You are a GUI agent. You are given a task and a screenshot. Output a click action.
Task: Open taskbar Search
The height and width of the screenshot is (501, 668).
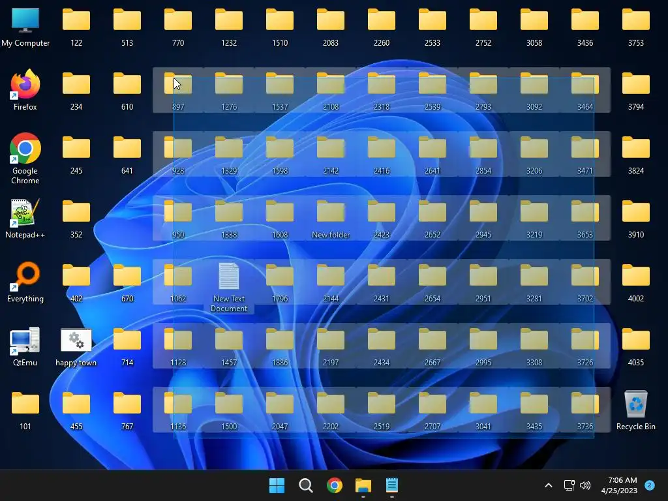click(x=305, y=485)
